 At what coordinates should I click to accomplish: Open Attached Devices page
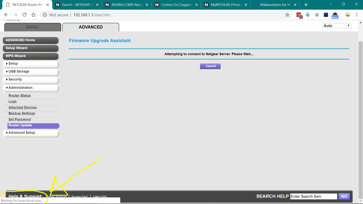pyautogui.click(x=23, y=107)
